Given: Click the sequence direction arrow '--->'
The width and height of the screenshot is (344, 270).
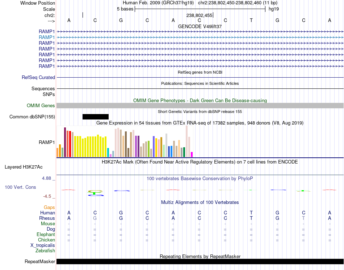Looking at the screenshot, I should point(51,21).
